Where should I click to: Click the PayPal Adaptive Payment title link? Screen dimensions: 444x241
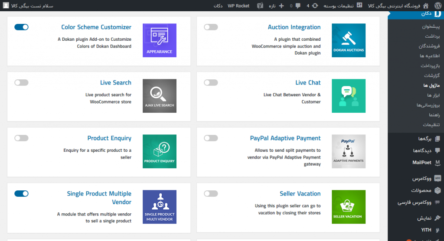click(x=285, y=138)
